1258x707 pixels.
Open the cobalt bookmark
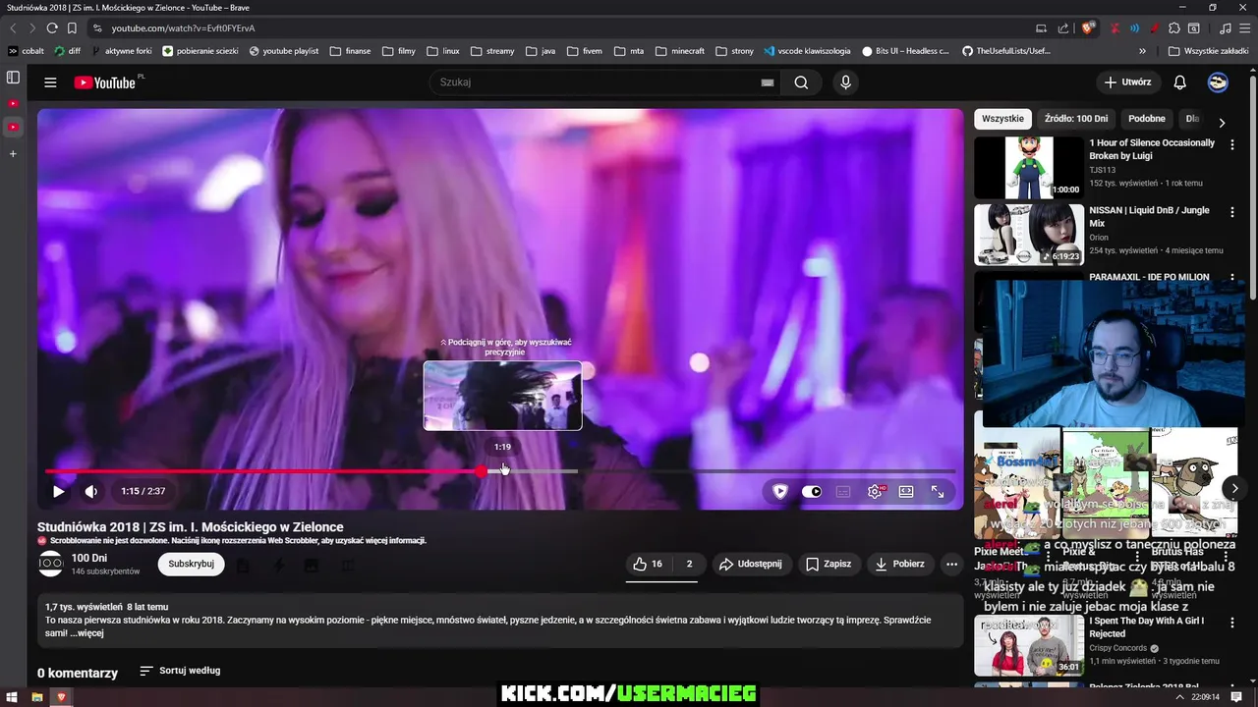coord(26,51)
